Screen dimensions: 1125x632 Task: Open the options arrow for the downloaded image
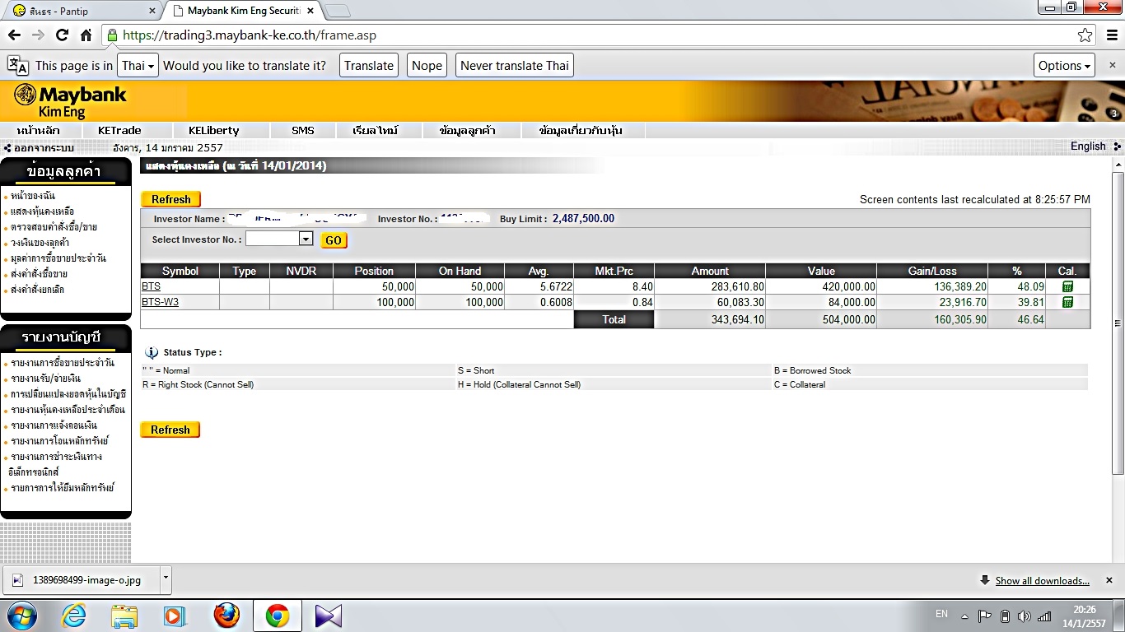pos(166,579)
